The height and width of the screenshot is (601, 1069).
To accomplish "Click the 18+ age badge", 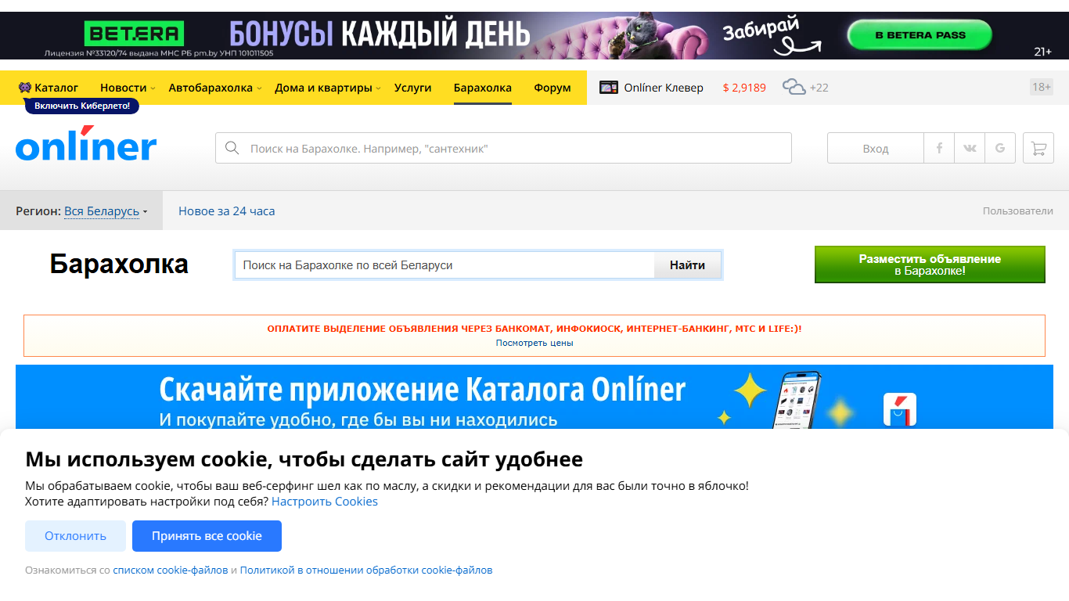I will (x=1042, y=87).
